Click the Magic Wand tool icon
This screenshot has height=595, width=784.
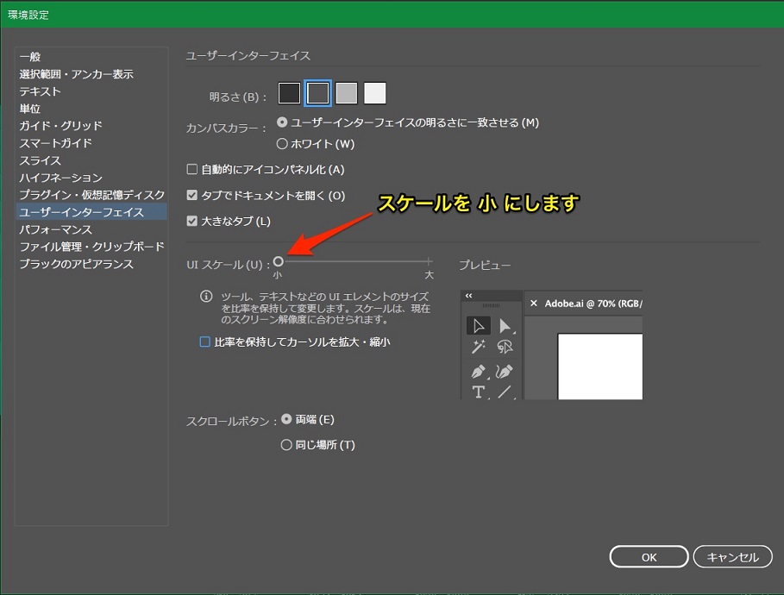pyautogui.click(x=479, y=347)
